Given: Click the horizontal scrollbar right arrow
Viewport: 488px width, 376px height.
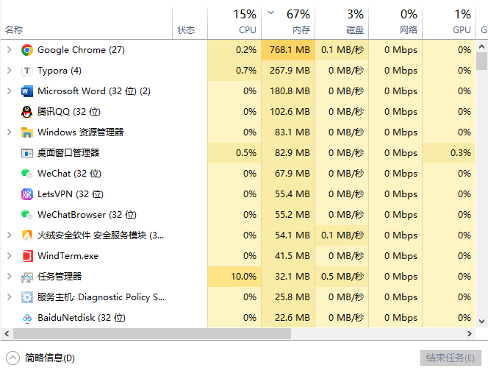Looking at the screenshot, I should [x=470, y=334].
